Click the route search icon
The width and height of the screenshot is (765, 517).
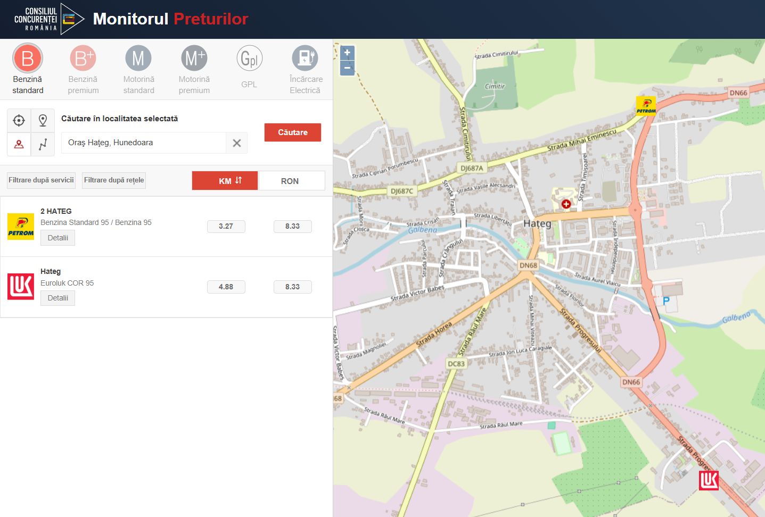point(43,144)
